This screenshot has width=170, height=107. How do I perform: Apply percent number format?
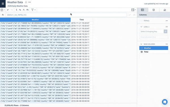tap(20, 10)
